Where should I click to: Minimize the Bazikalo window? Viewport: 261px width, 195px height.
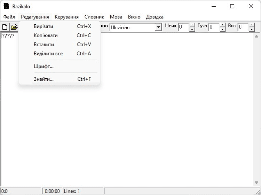(214, 7)
